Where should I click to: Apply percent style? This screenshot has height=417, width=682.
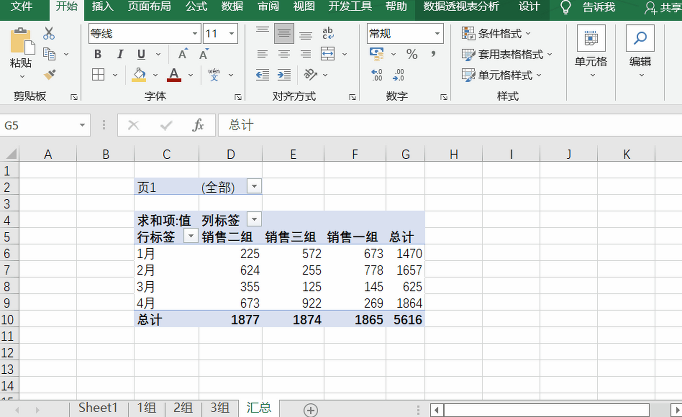coord(412,54)
